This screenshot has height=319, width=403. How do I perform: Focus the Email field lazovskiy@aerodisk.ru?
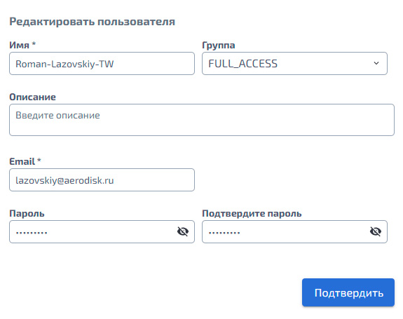click(102, 180)
